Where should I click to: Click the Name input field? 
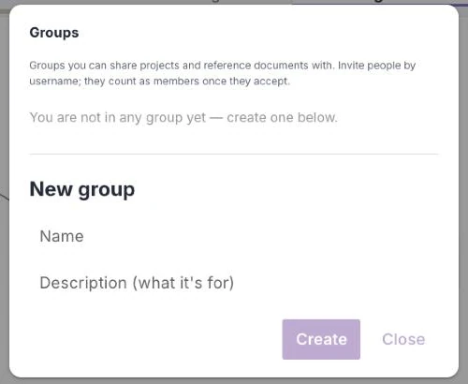[234, 236]
